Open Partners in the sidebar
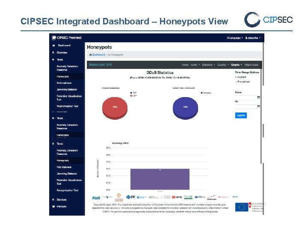The image size is (308, 231). 62,207
